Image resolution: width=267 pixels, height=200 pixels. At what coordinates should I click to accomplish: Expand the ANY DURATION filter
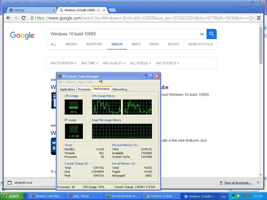[x=64, y=63]
